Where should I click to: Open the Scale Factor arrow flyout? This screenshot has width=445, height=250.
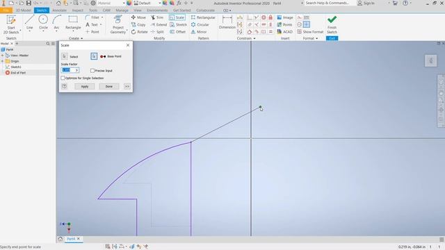click(x=76, y=70)
